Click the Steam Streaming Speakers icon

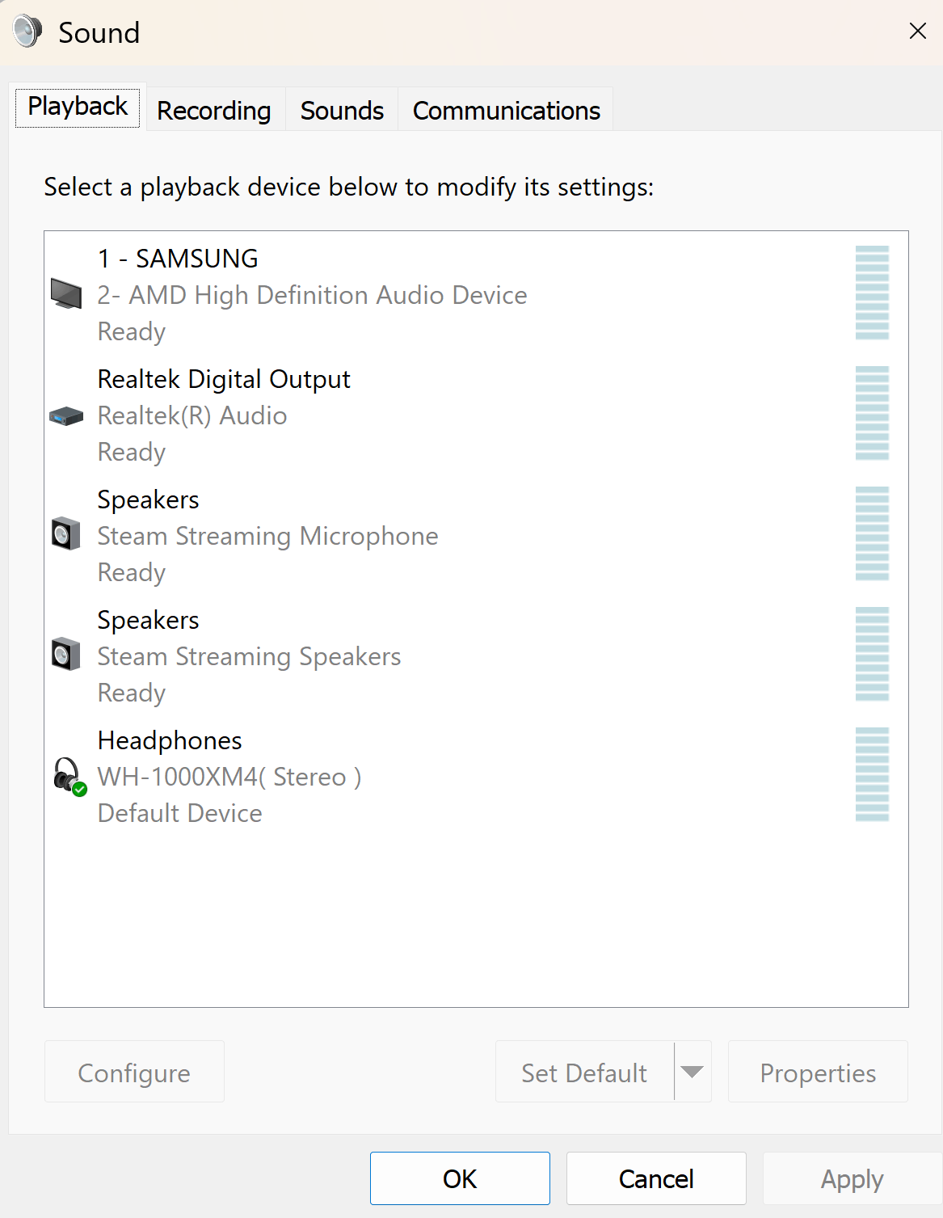click(66, 655)
